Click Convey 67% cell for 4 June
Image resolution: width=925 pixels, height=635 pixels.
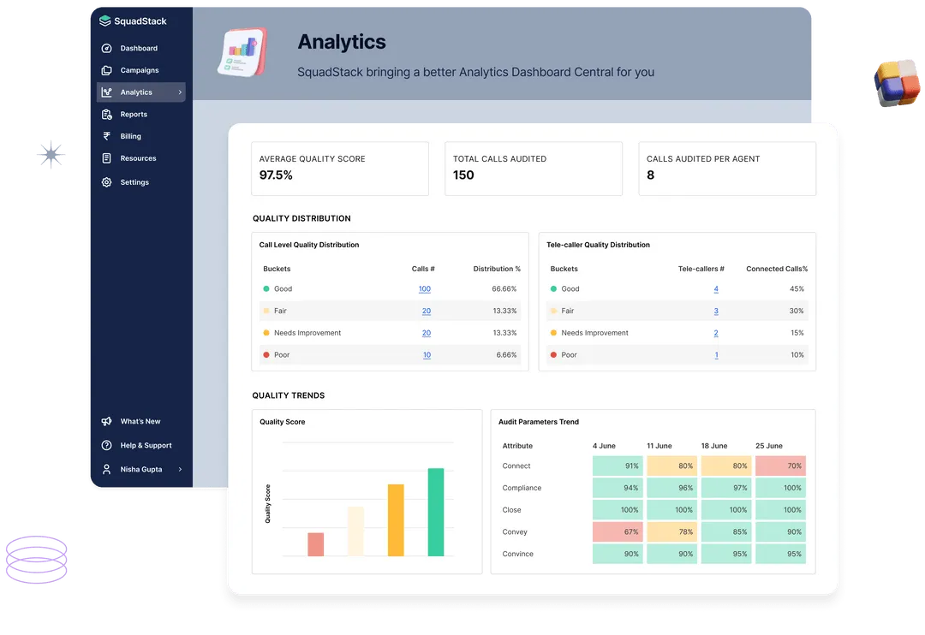pyautogui.click(x=618, y=531)
